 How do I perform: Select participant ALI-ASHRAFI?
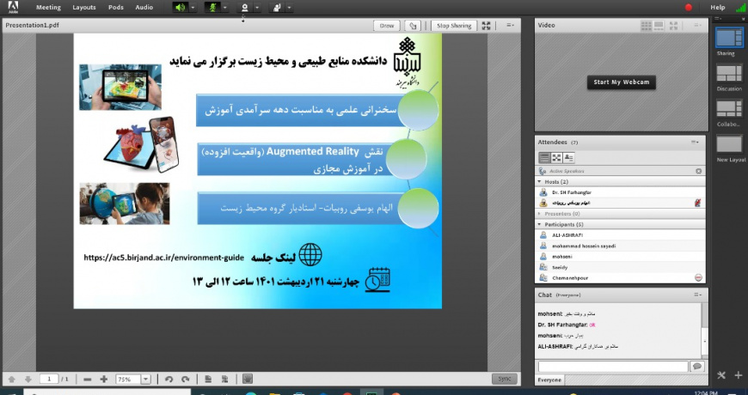(x=620, y=235)
